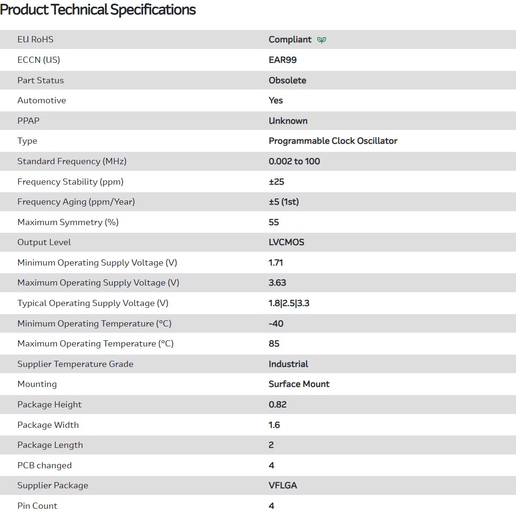Click the Industrial temperature grade value
This screenshot has height=514, width=516.
point(288,364)
